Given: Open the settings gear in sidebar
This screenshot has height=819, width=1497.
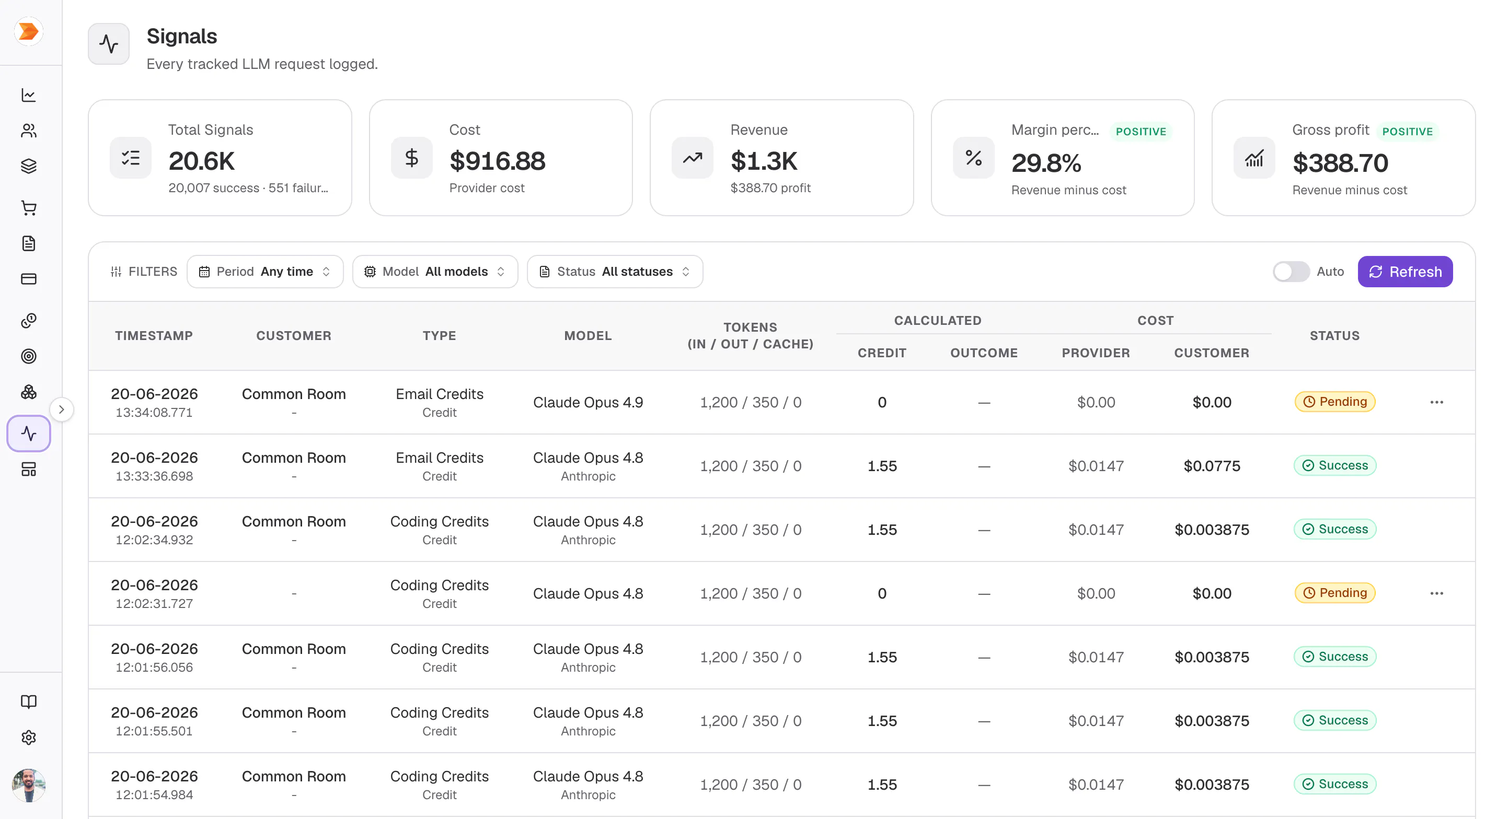Looking at the screenshot, I should click(28, 738).
